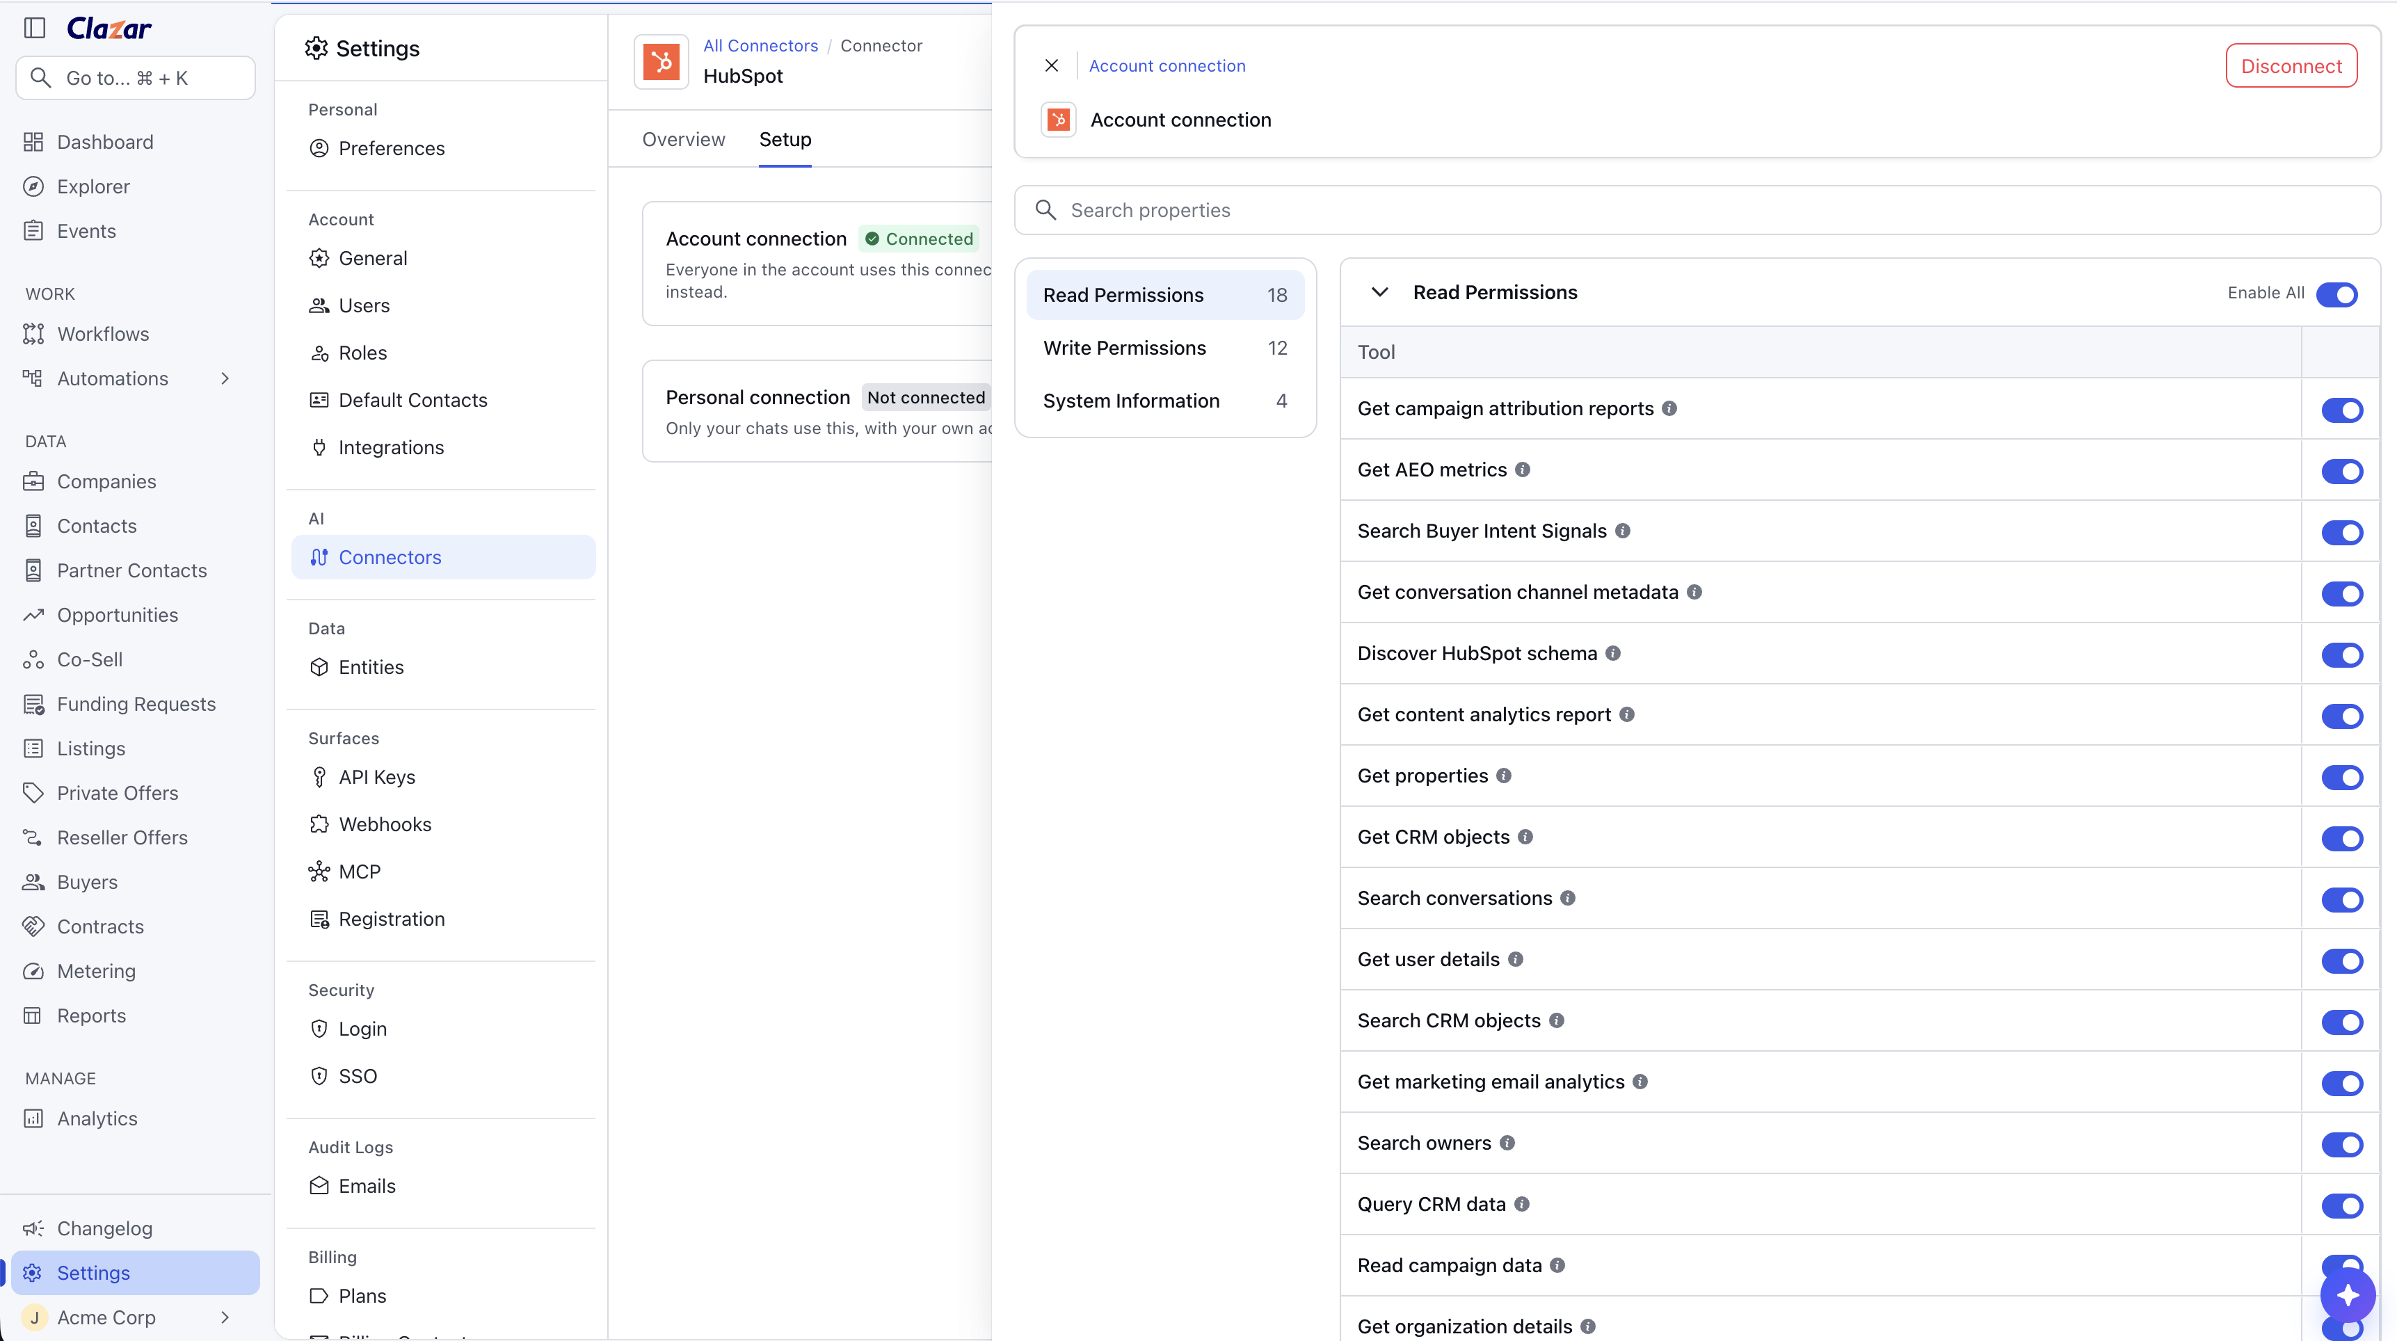Click the sparkle AI assistant button
Viewport: 2397px width, 1341px height.
pyautogui.click(x=2347, y=1294)
